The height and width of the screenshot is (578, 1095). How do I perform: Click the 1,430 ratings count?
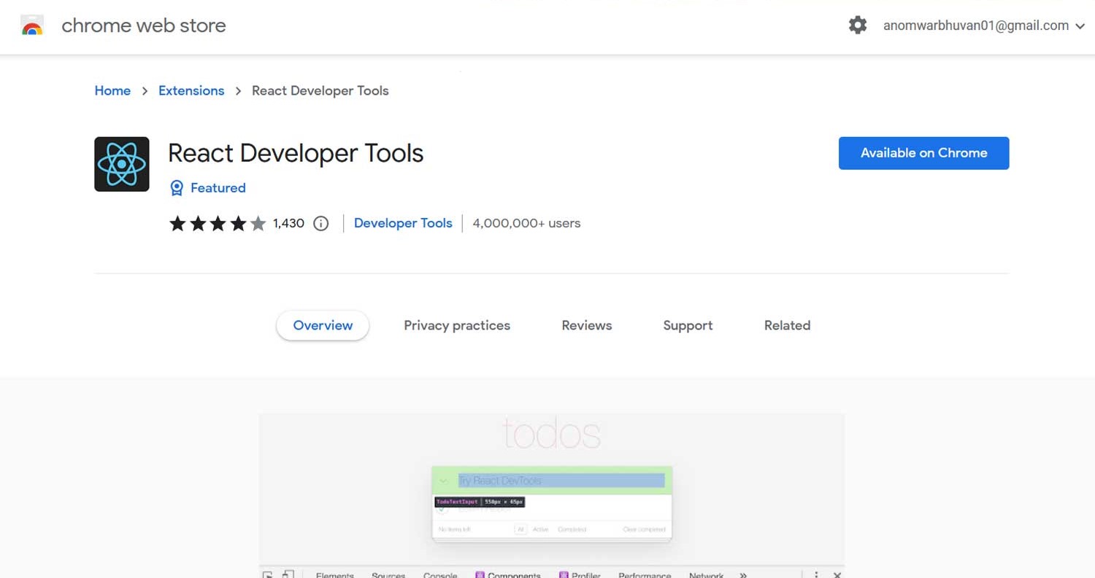(x=288, y=224)
